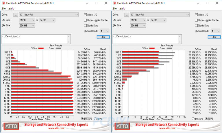Select IO/s radio in the GB/s chart window
This screenshot has height=133, width=222.
point(95,119)
